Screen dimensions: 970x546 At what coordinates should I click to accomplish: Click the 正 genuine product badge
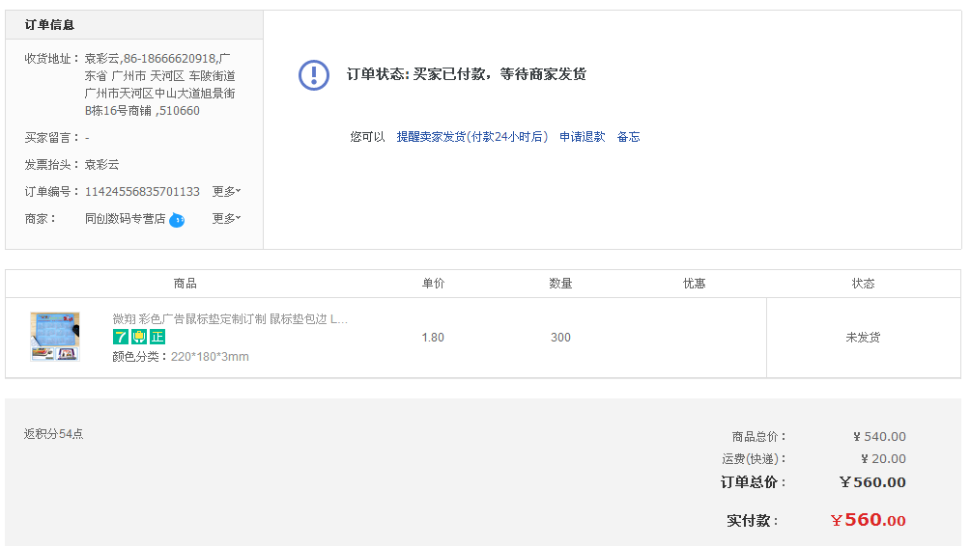pyautogui.click(x=157, y=337)
